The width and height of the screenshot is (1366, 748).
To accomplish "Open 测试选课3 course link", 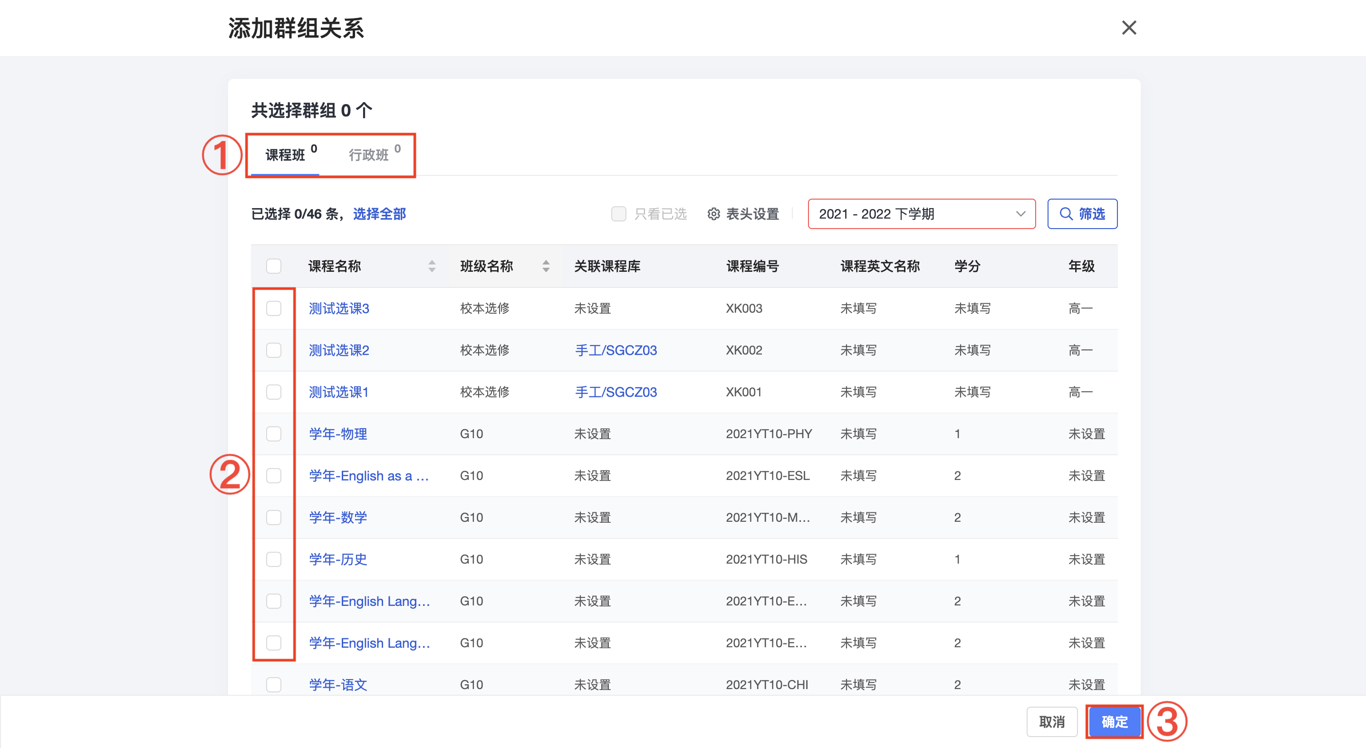I will [339, 308].
